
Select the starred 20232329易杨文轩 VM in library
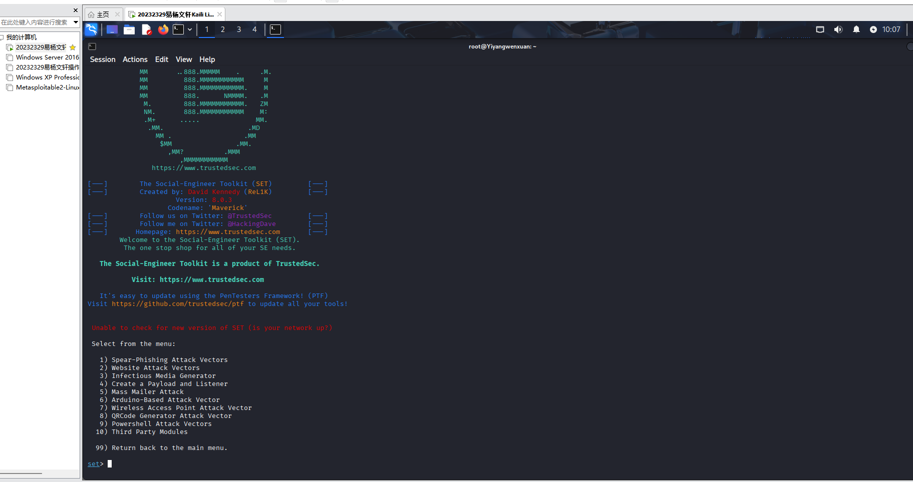41,47
